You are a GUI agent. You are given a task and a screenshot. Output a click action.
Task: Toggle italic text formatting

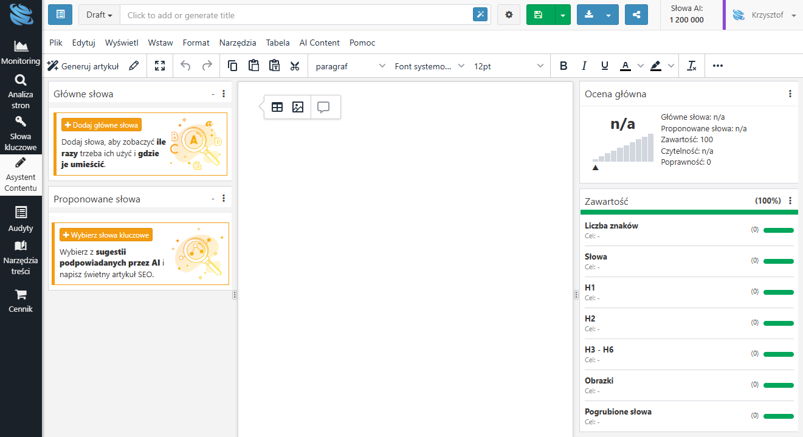pos(584,66)
